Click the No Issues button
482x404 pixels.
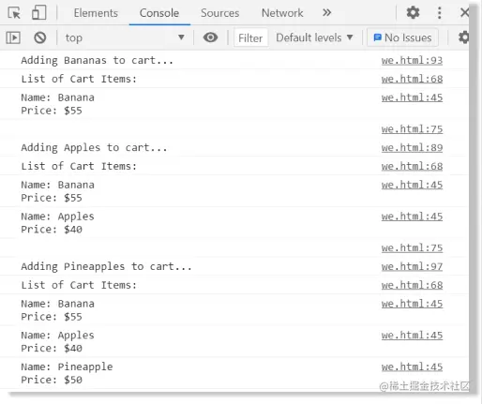tap(402, 37)
